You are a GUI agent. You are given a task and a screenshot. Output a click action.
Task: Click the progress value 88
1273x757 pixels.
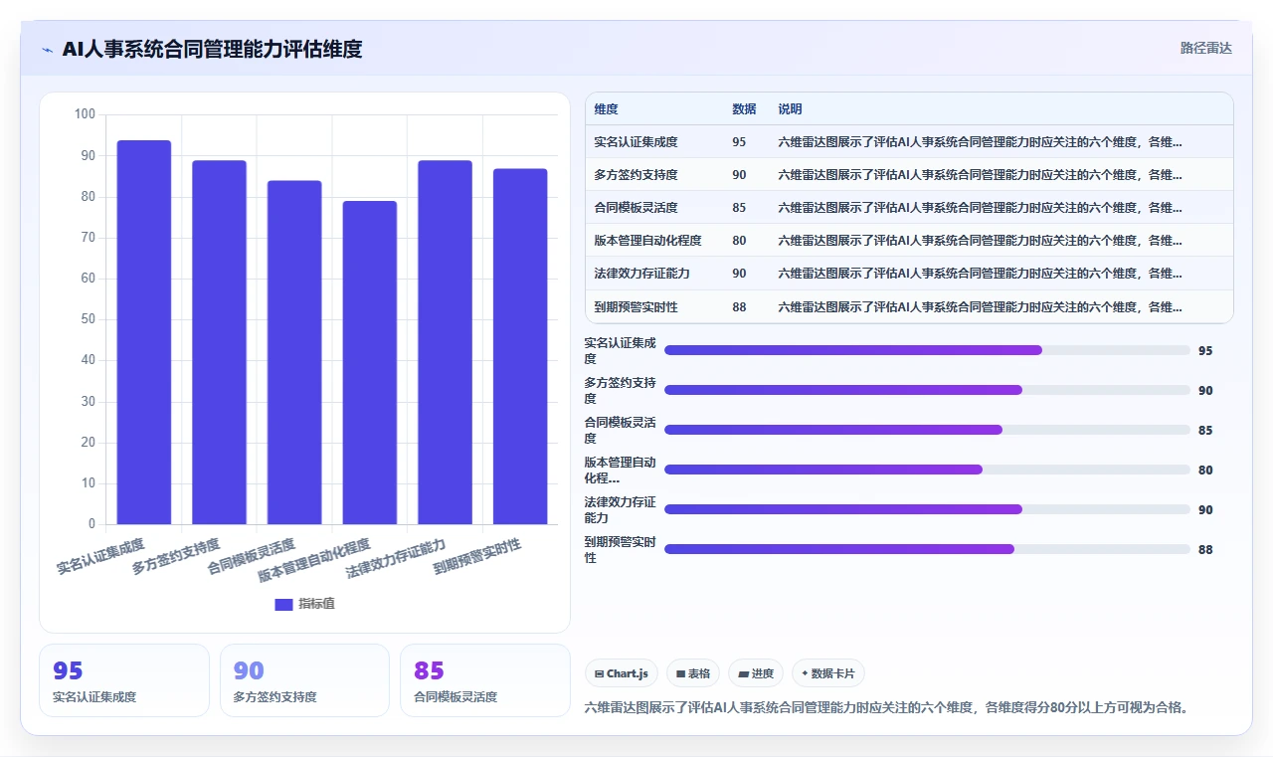pyautogui.click(x=1205, y=550)
